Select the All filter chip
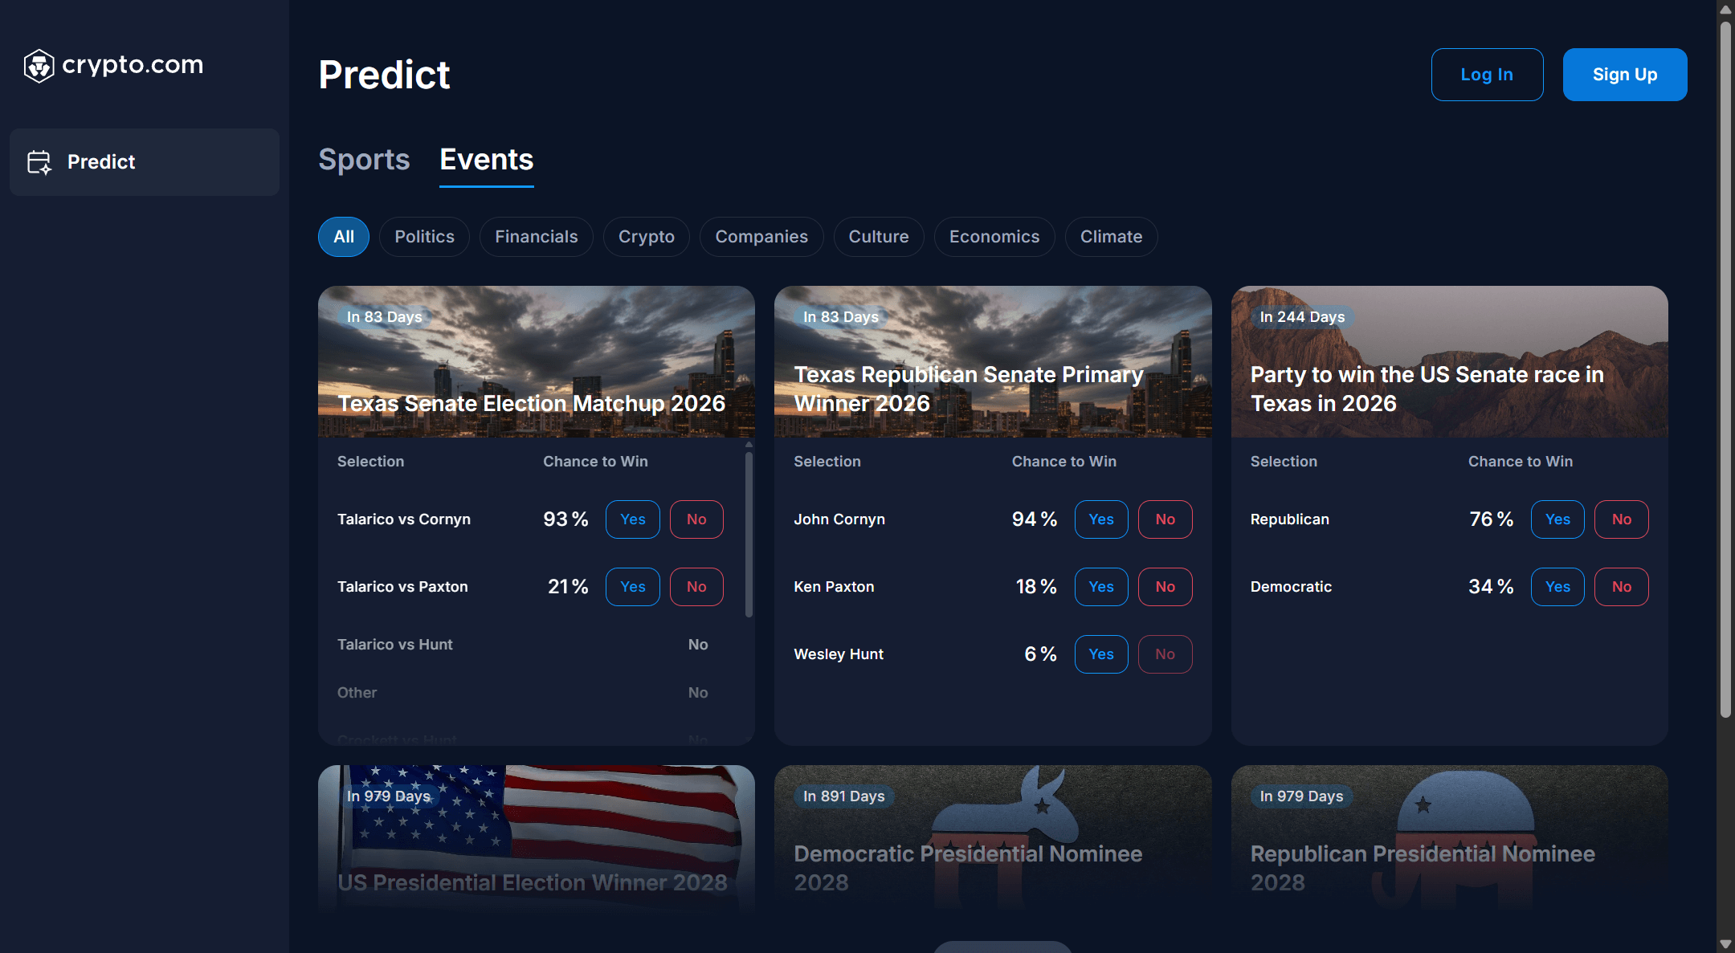This screenshot has height=953, width=1735. point(344,237)
